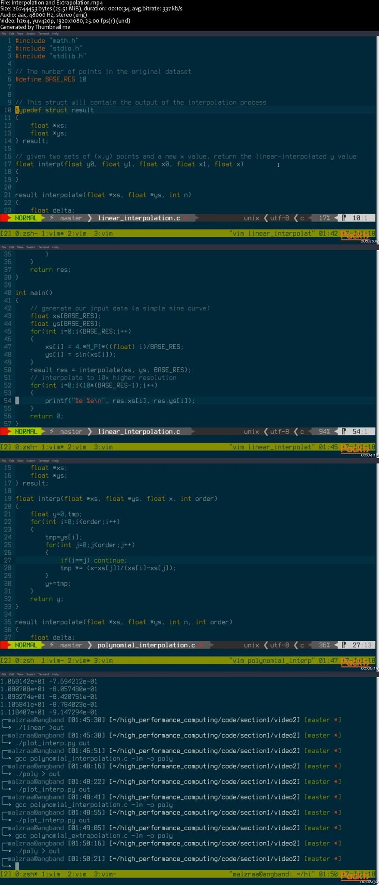379x885 pixels.
Task: Click the 54:1 cursor position indicator
Action: [360, 432]
